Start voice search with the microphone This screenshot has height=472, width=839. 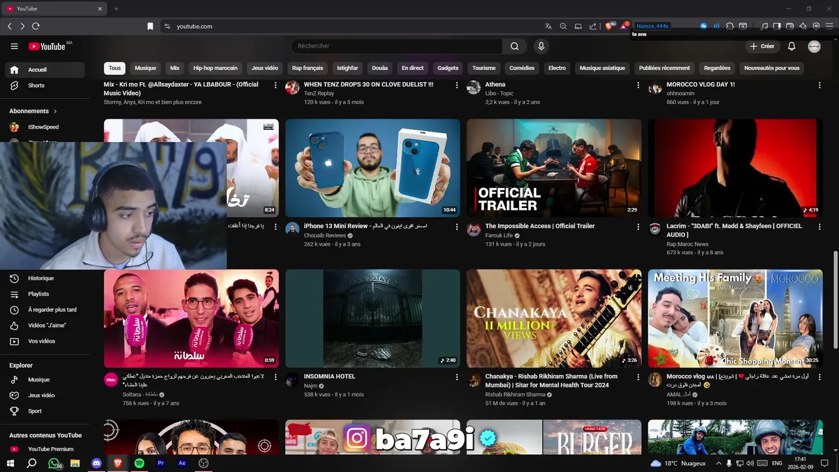pos(541,46)
